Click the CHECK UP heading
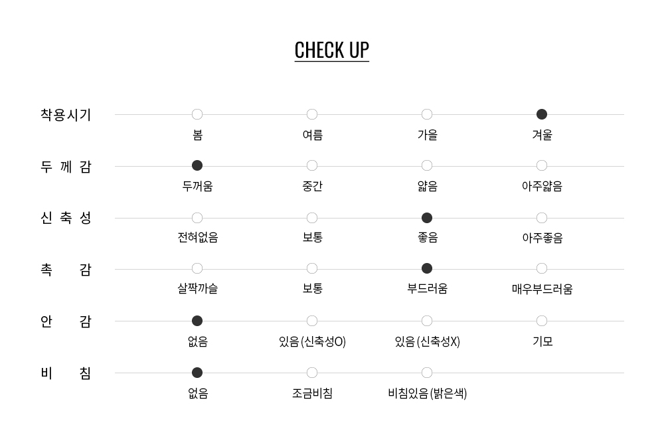 click(331, 50)
